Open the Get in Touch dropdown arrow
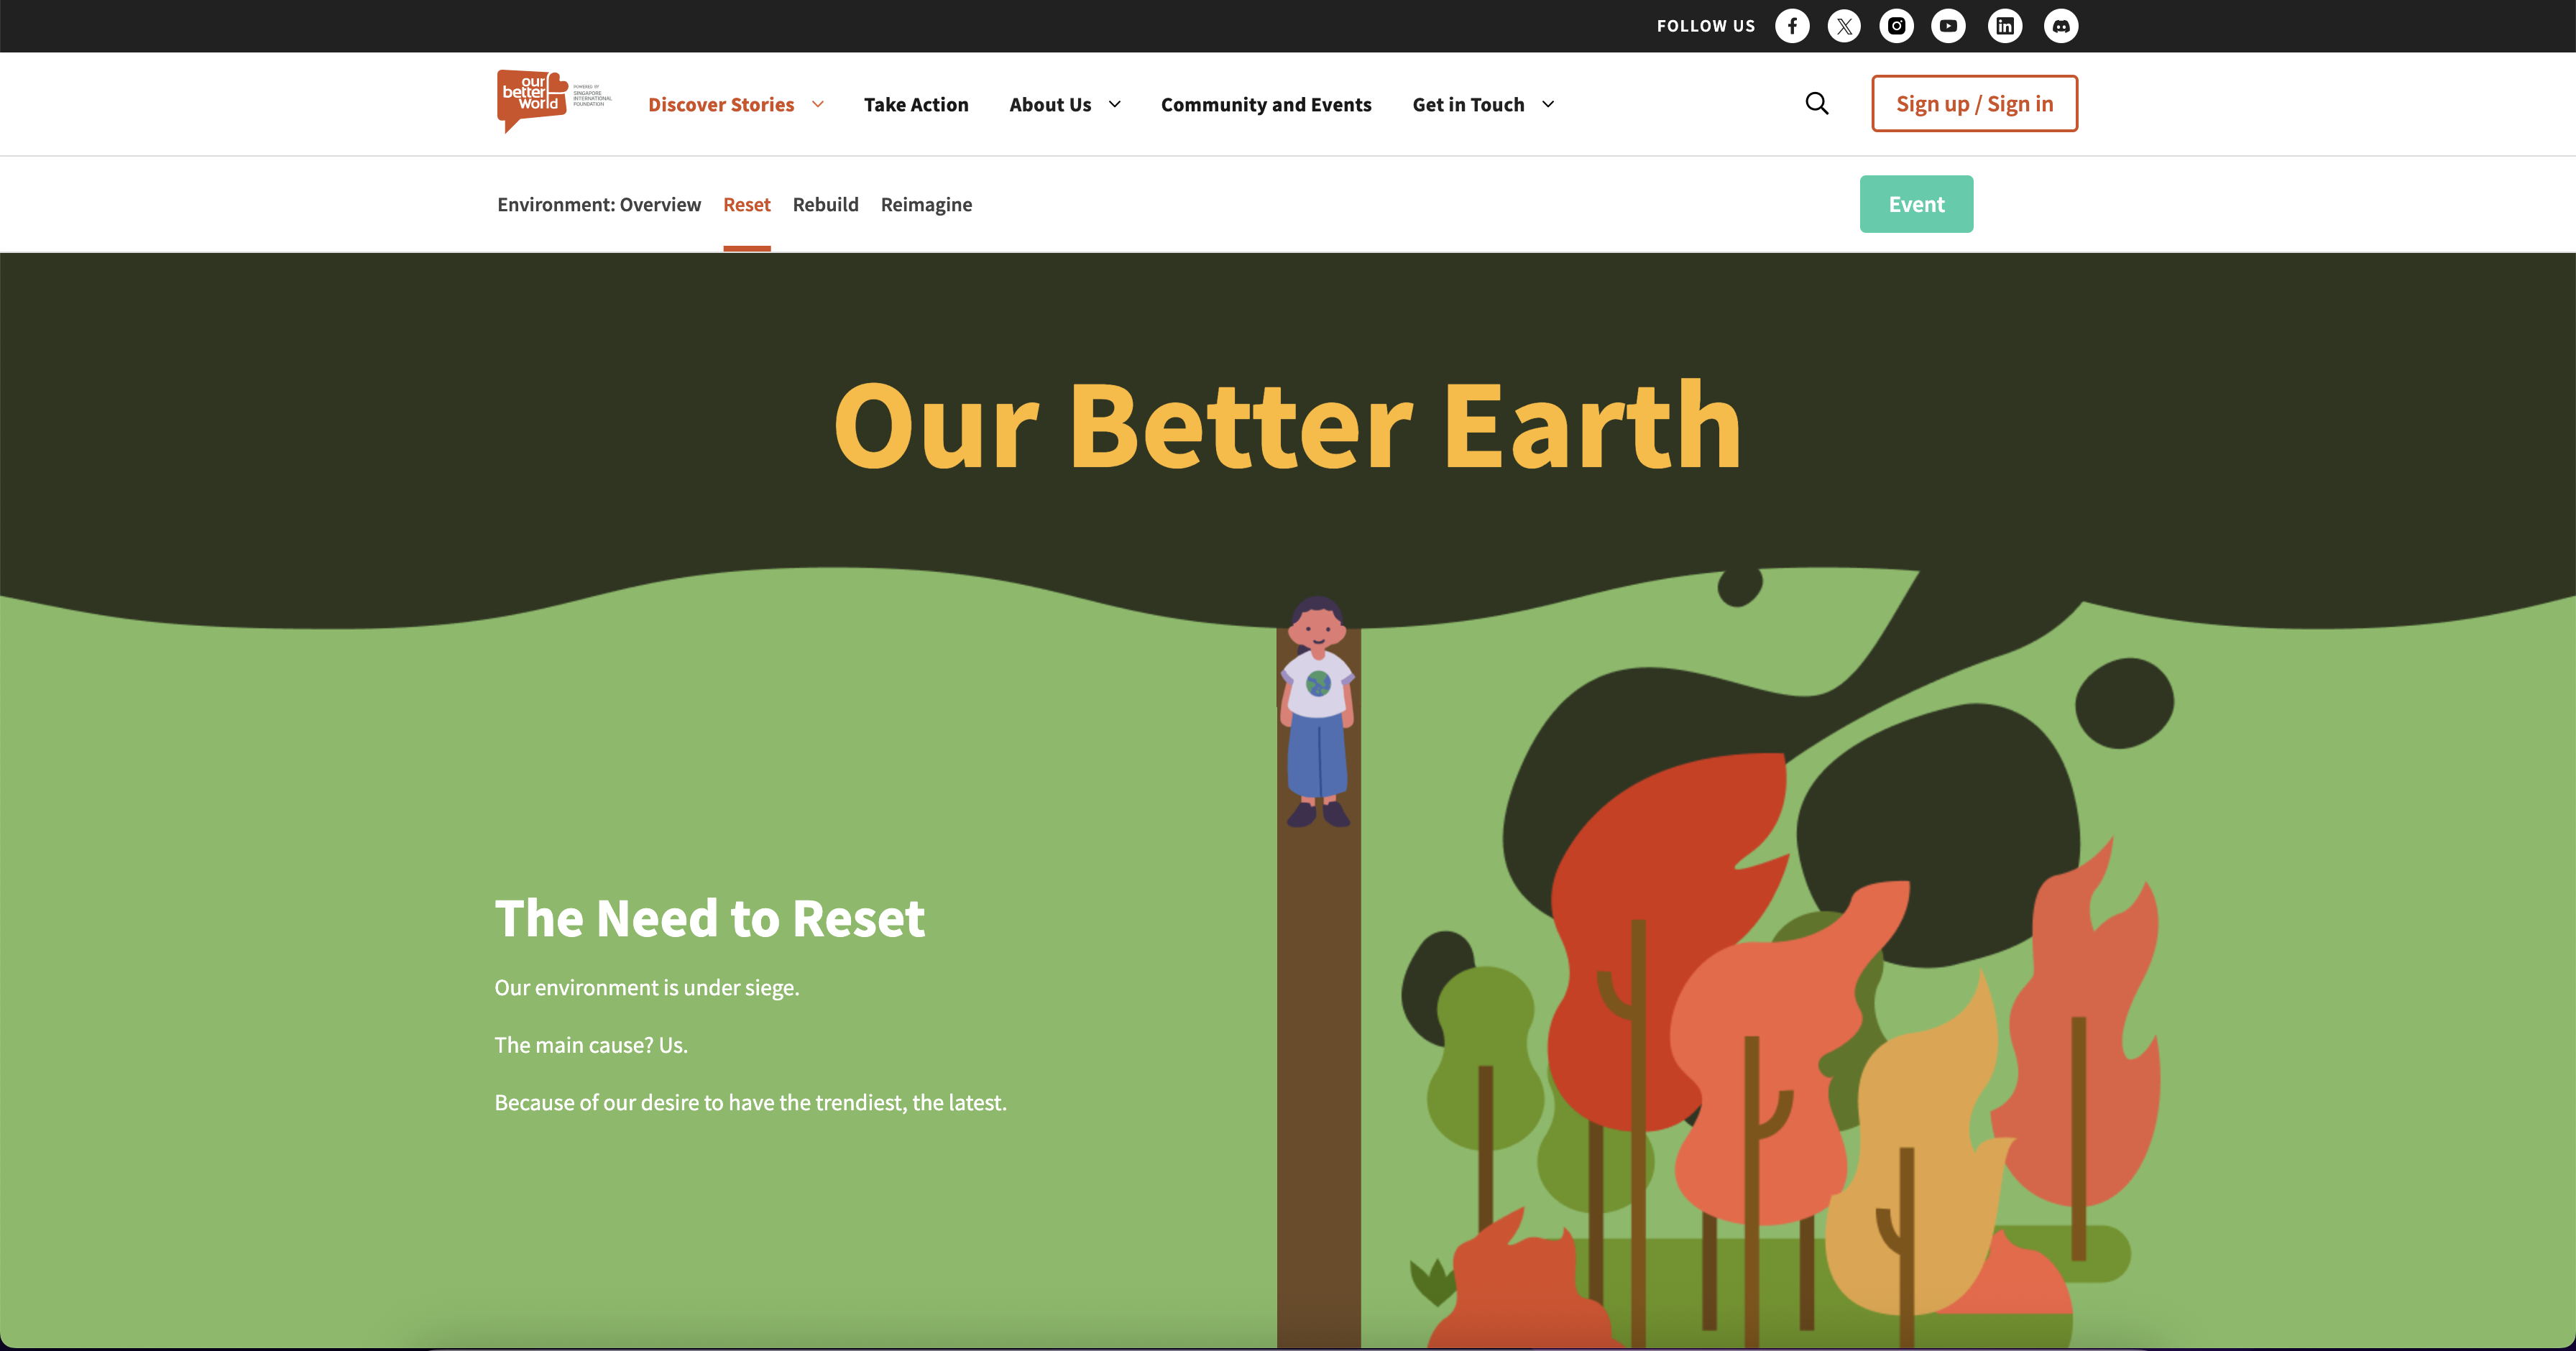The image size is (2576, 1351). 1548,104
